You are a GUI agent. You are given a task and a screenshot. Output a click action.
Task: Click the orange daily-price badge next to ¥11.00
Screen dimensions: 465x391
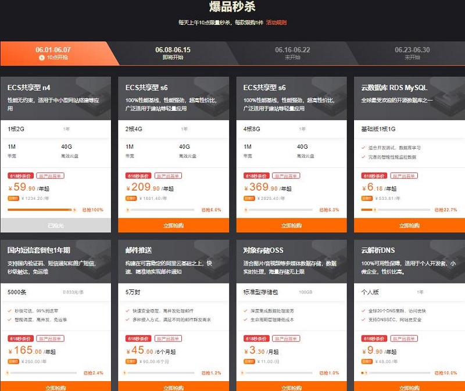click(249, 361)
